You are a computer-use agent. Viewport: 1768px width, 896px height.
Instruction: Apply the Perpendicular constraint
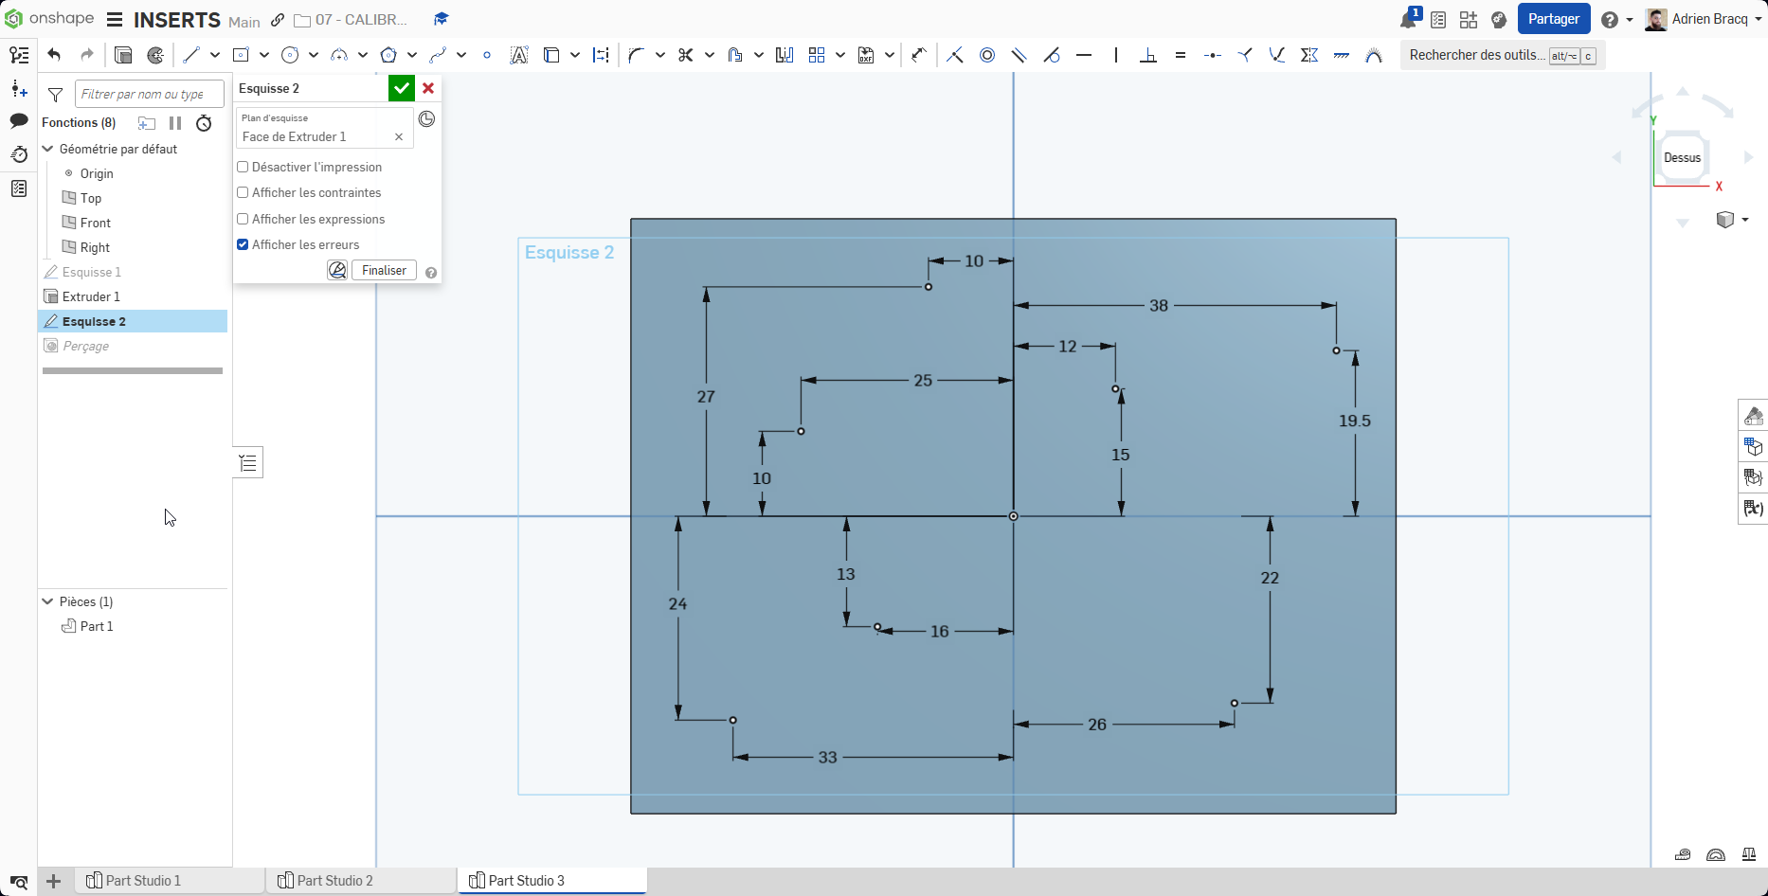click(x=1147, y=55)
